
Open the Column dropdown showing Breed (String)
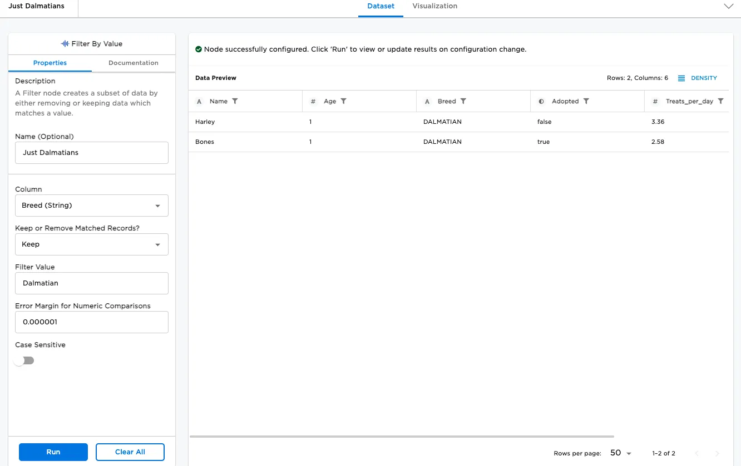91,206
